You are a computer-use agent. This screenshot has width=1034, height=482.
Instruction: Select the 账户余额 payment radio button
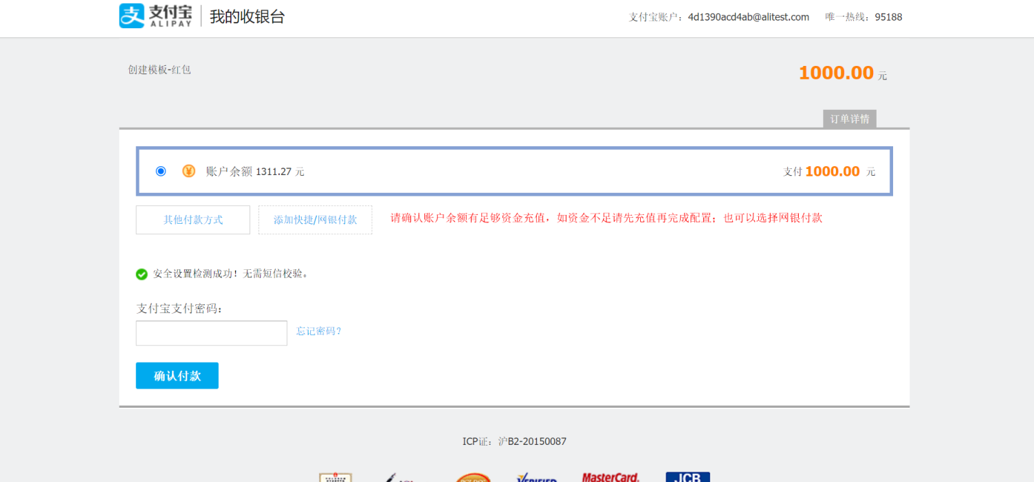tap(160, 171)
